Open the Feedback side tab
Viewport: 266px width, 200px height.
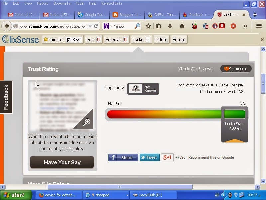[x=6, y=97]
